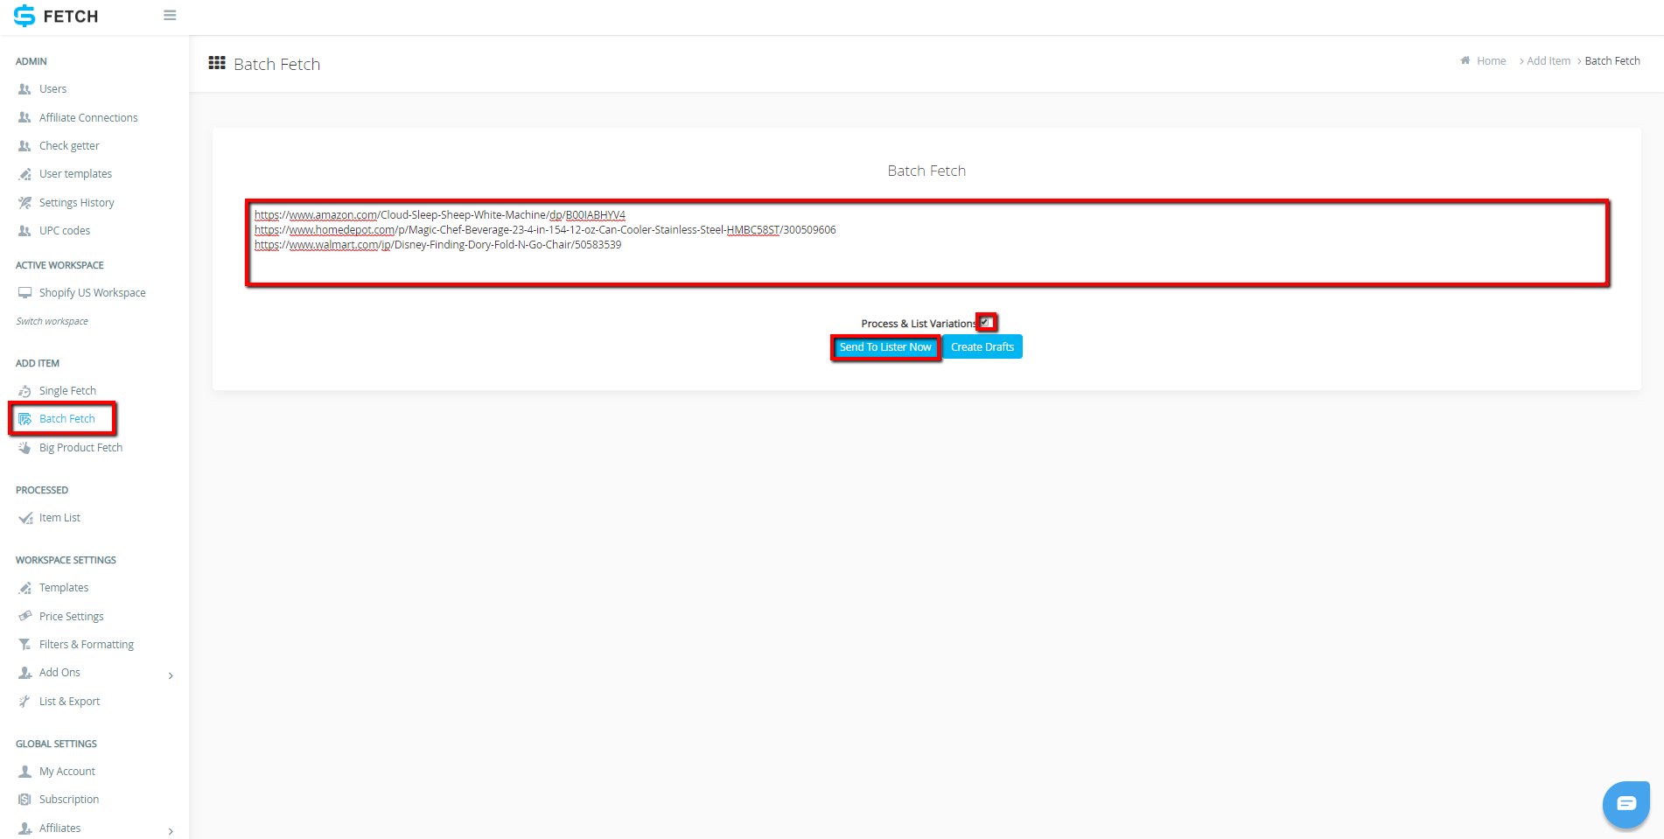Click Send To Lister Now button

[885, 347]
